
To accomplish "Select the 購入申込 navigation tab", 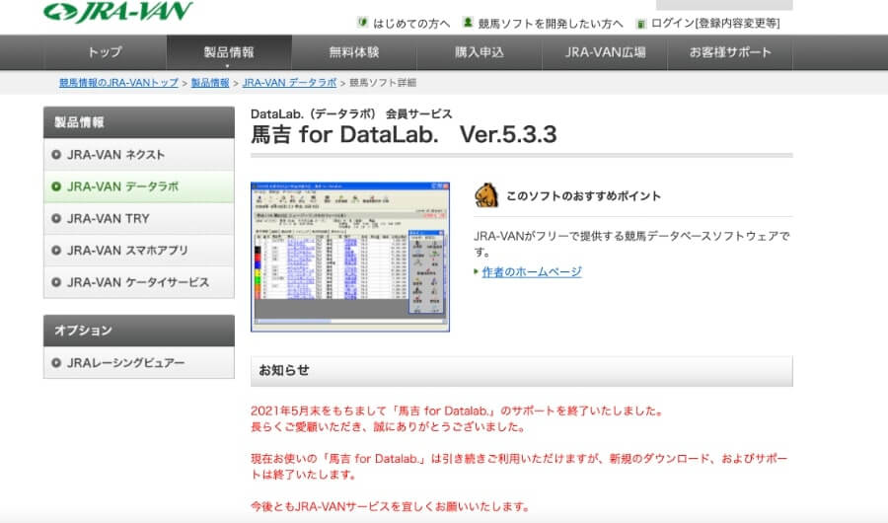I will coord(480,52).
